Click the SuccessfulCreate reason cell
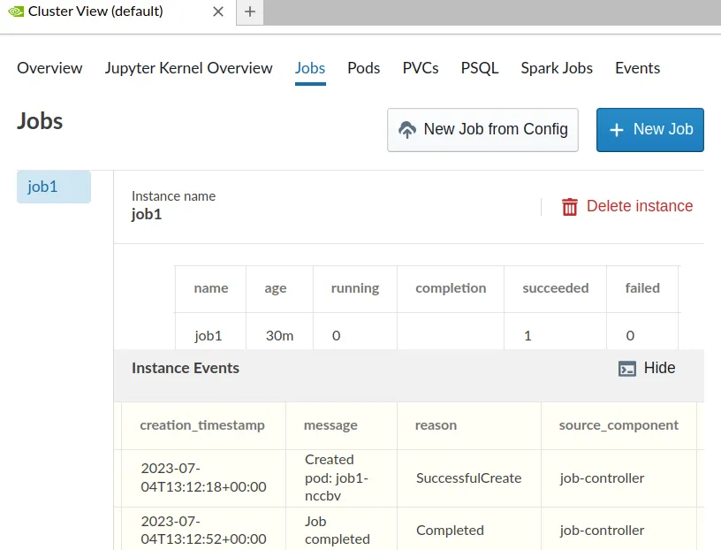721x550 pixels. tap(468, 478)
